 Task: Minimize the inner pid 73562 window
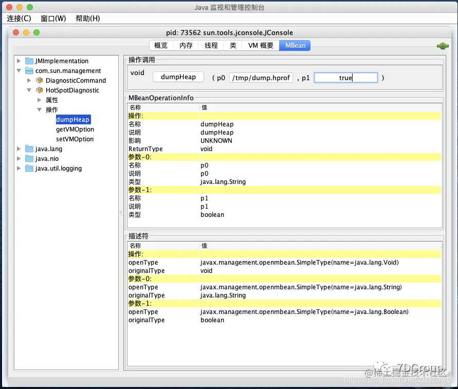26,32
